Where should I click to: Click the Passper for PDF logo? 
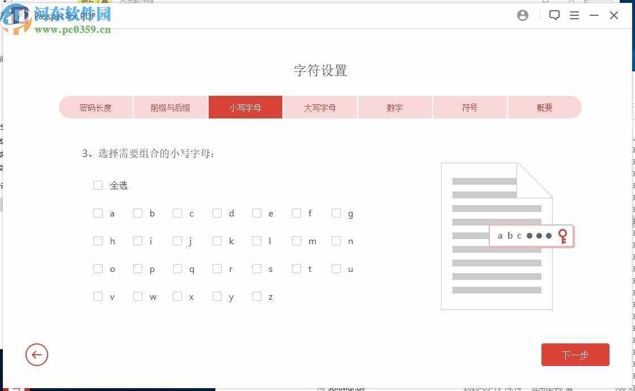tap(64, 15)
